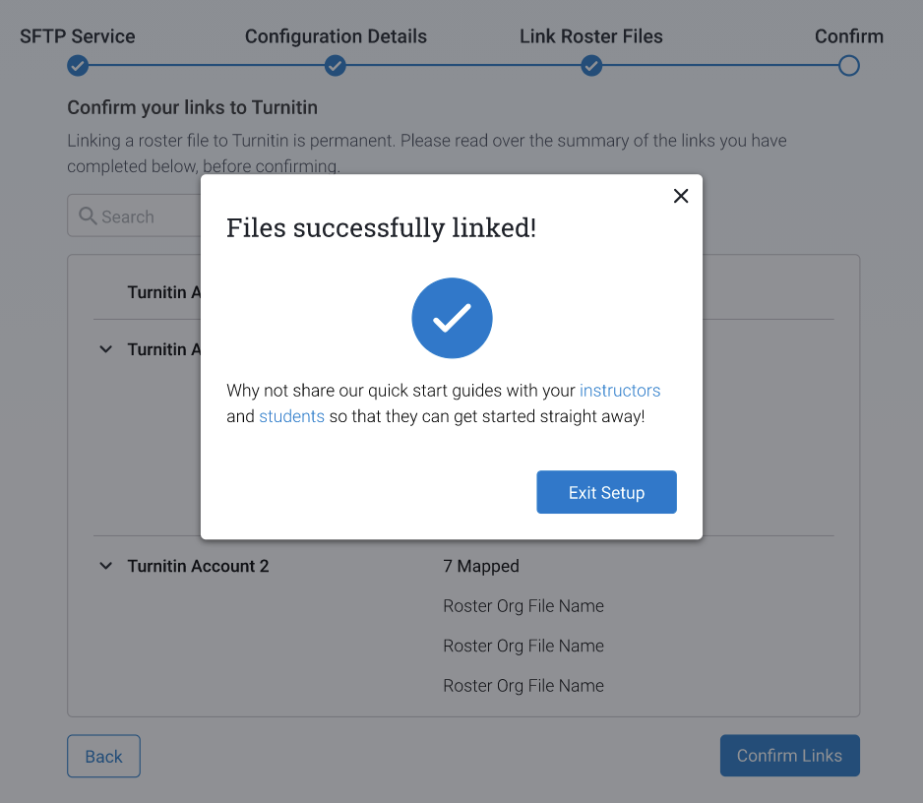
Task: Select the Configuration Details step label
Action: pos(336,36)
